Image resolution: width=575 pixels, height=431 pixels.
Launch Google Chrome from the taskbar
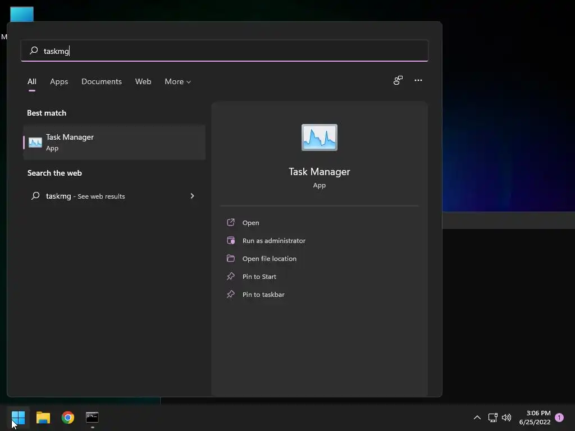pyautogui.click(x=68, y=418)
